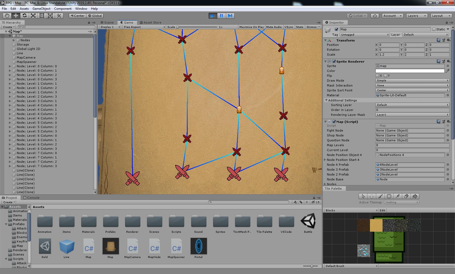Screen dimensions: 455x274
Task: Open the Window menu
Action: 81,9
